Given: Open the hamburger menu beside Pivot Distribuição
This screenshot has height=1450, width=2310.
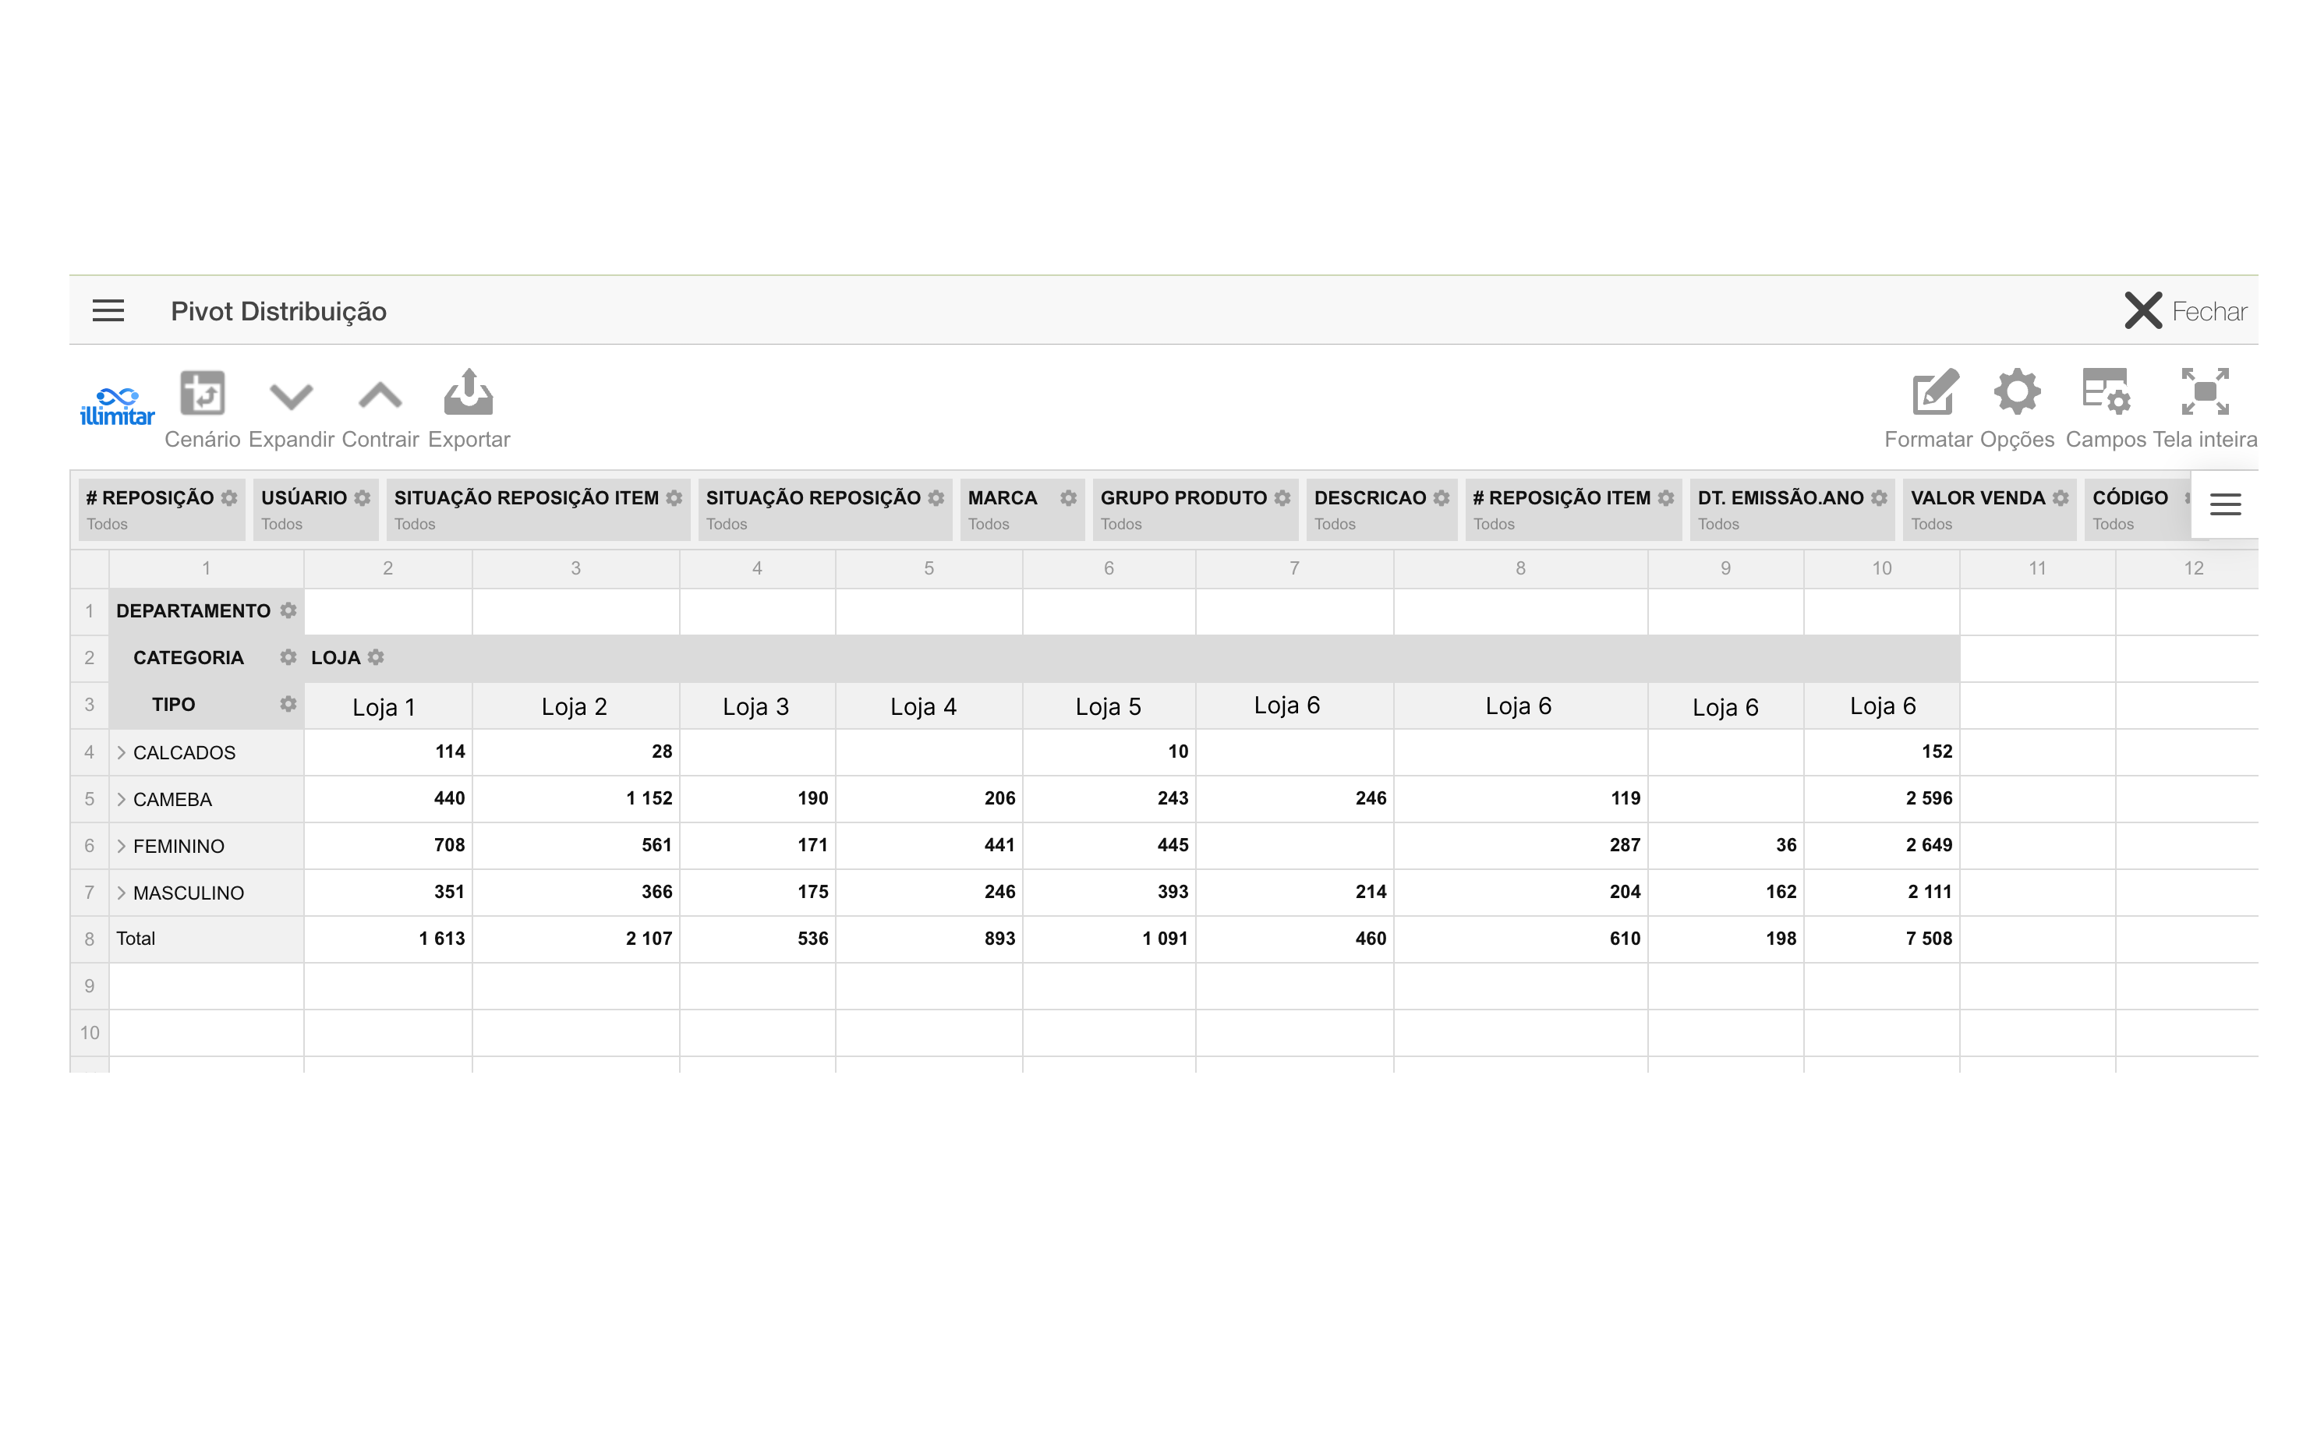Looking at the screenshot, I should [108, 311].
